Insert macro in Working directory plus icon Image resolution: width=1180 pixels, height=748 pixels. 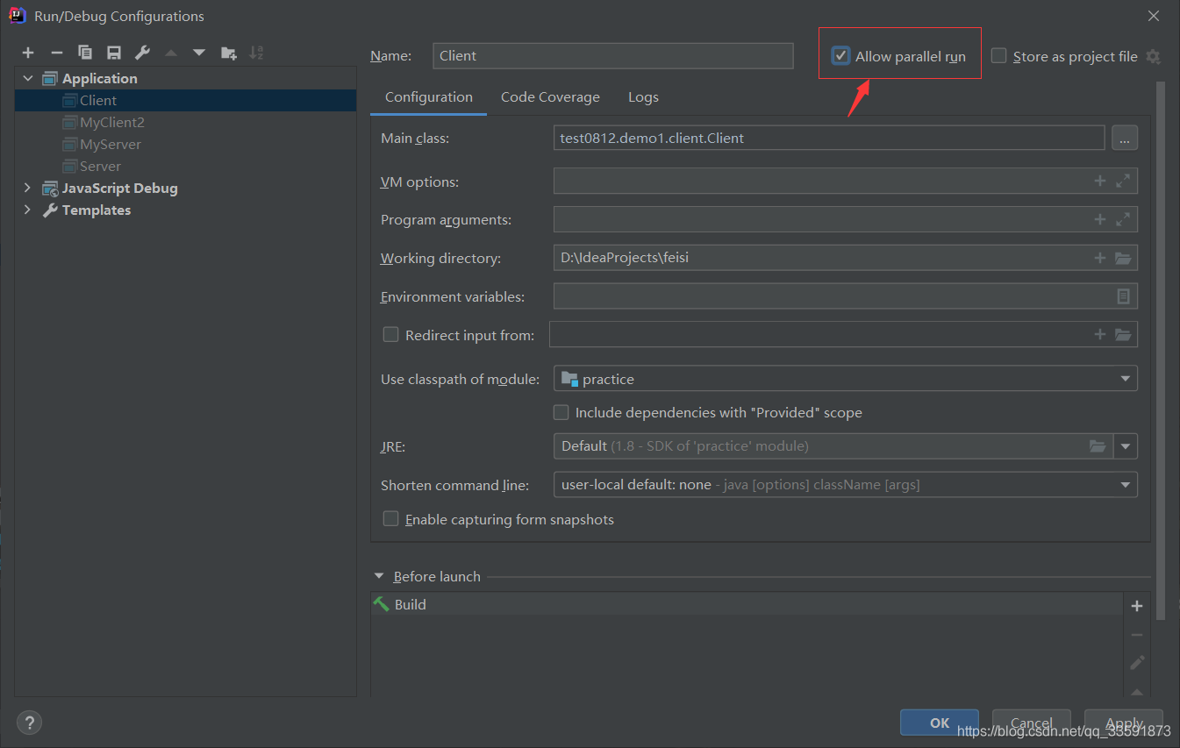pos(1099,258)
